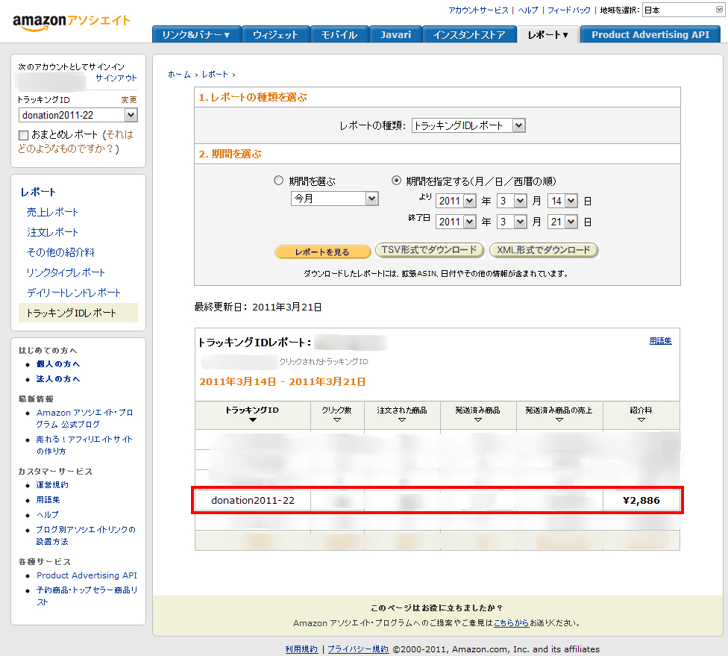Open the トラッキングID donation2011-22 dropdown
This screenshot has height=656, width=728.
(78, 115)
